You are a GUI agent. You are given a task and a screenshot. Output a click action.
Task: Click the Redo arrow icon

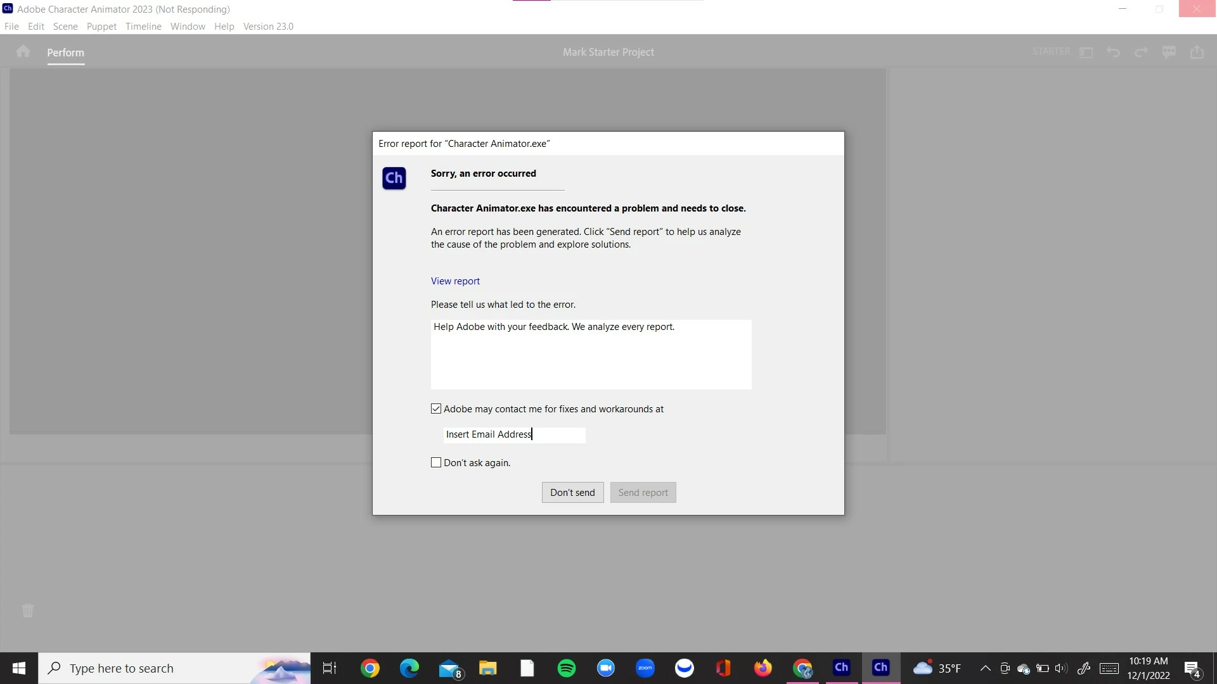1141,52
